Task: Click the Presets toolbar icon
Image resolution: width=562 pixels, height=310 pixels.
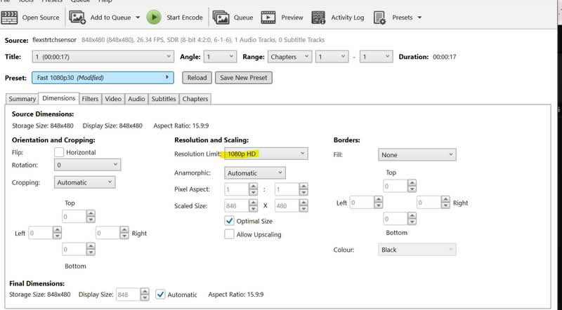Action: [x=380, y=17]
